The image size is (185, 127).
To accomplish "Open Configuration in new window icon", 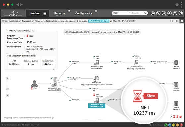I will [96, 11].
